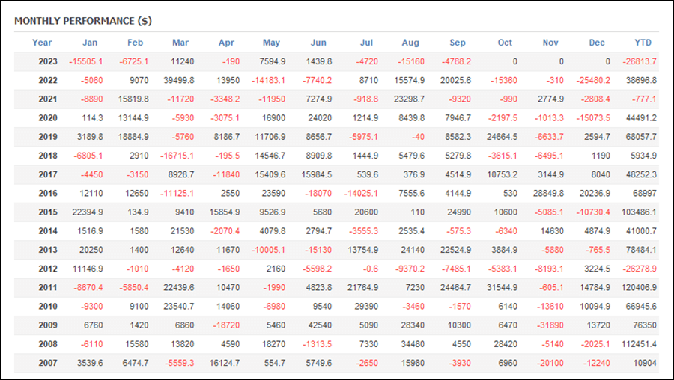The image size is (674, 380).
Task: Click the Jun column header
Action: 318,43
